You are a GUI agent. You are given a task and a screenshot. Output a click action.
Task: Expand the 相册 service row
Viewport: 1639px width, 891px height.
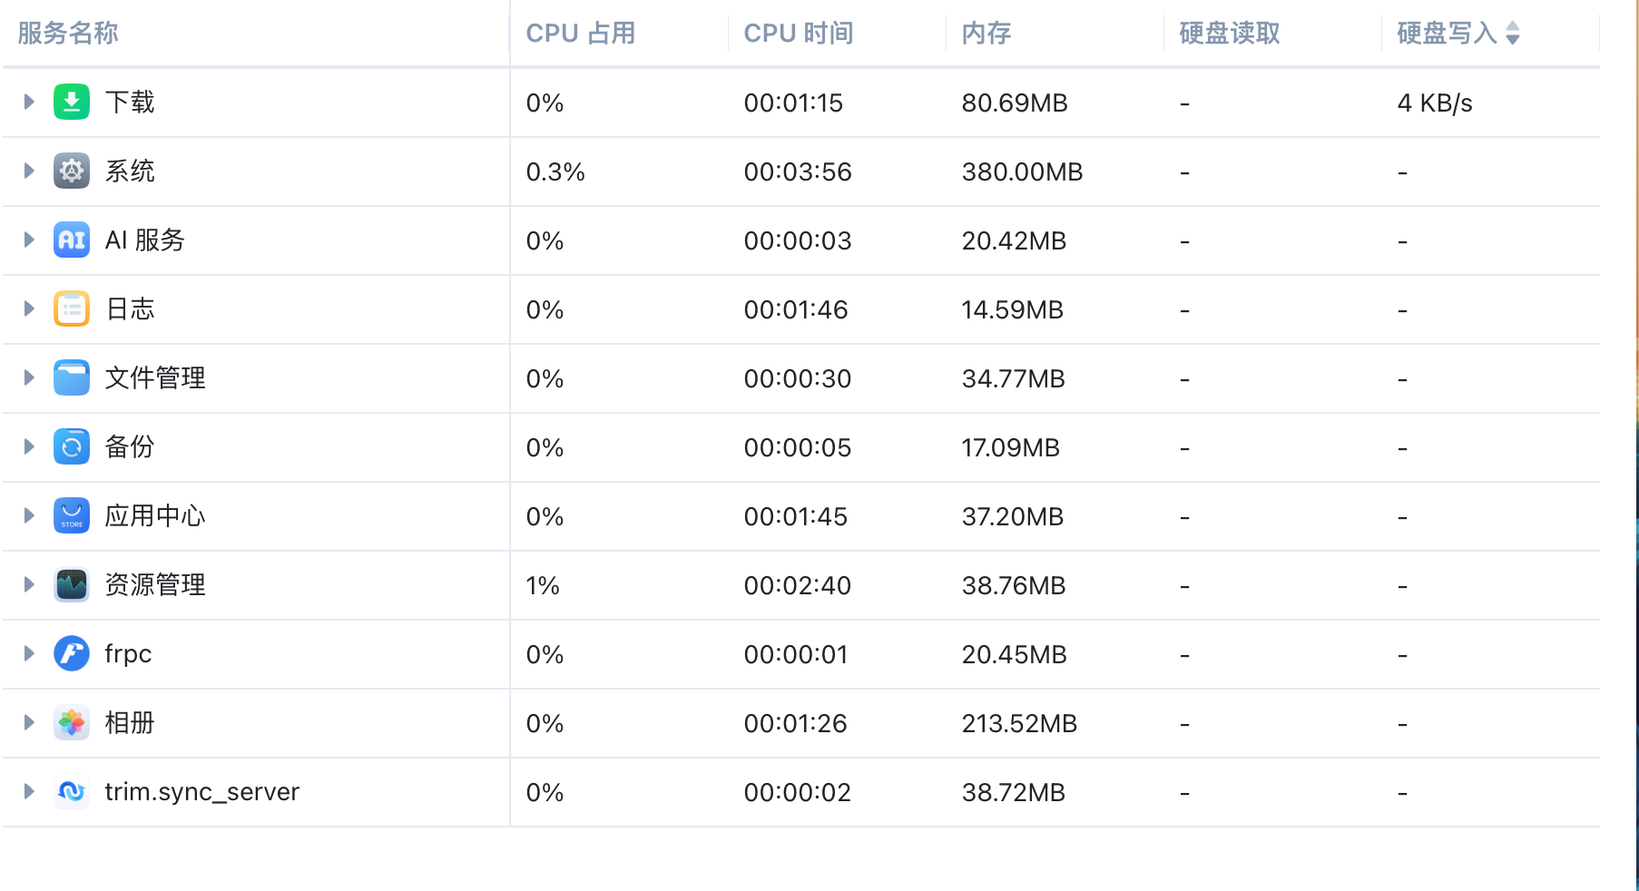tap(29, 722)
